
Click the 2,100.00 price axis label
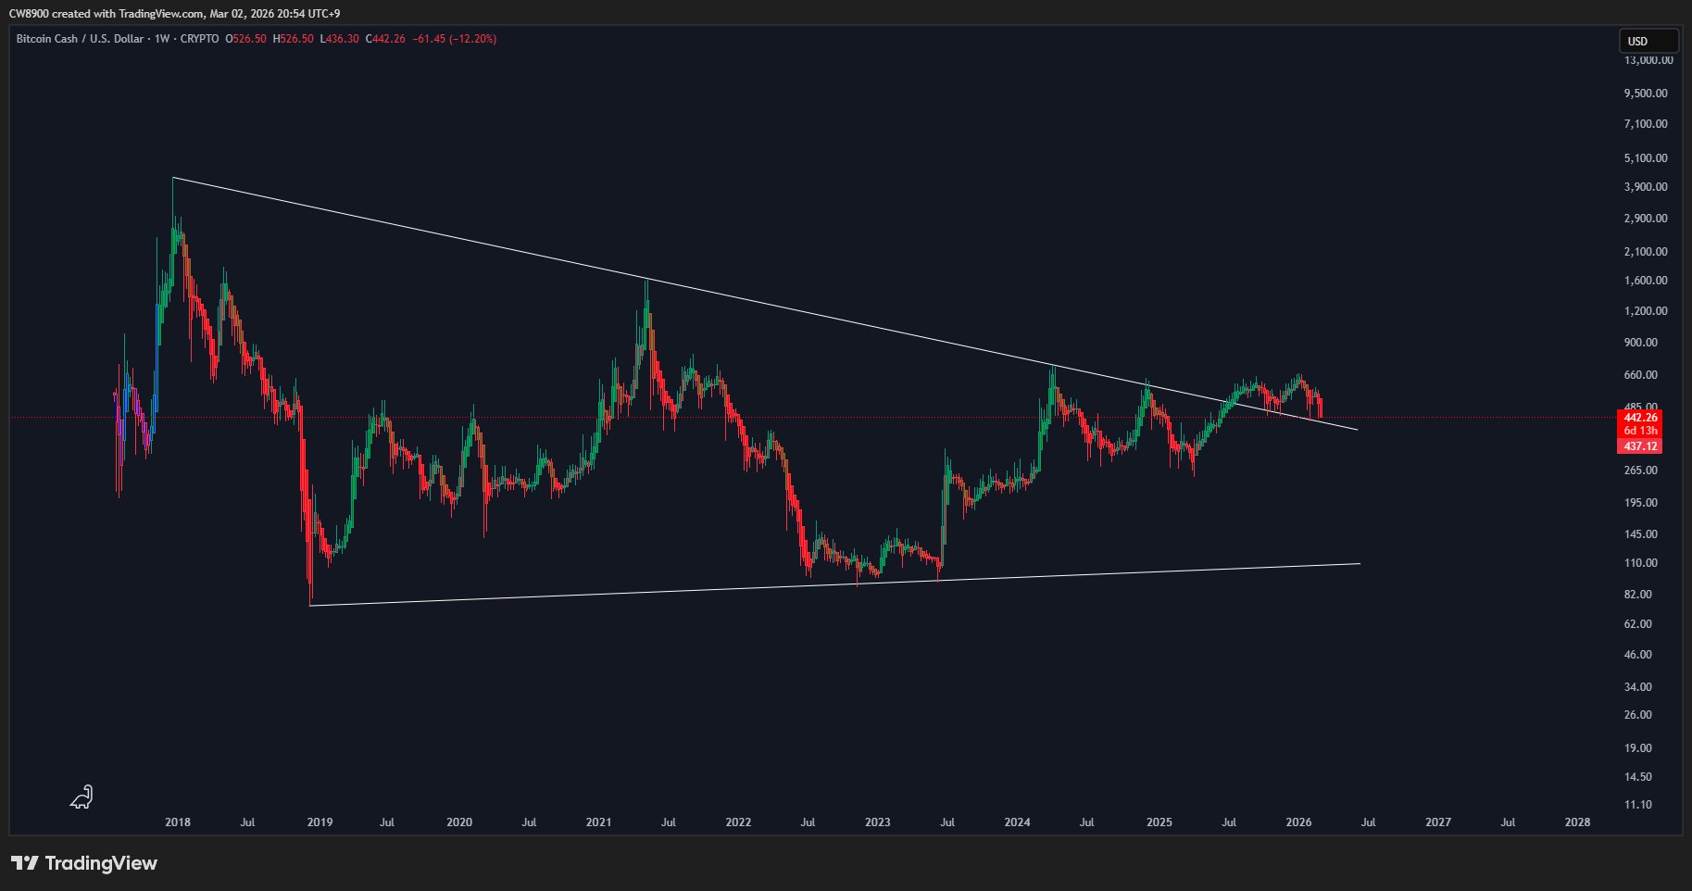pyautogui.click(x=1646, y=252)
